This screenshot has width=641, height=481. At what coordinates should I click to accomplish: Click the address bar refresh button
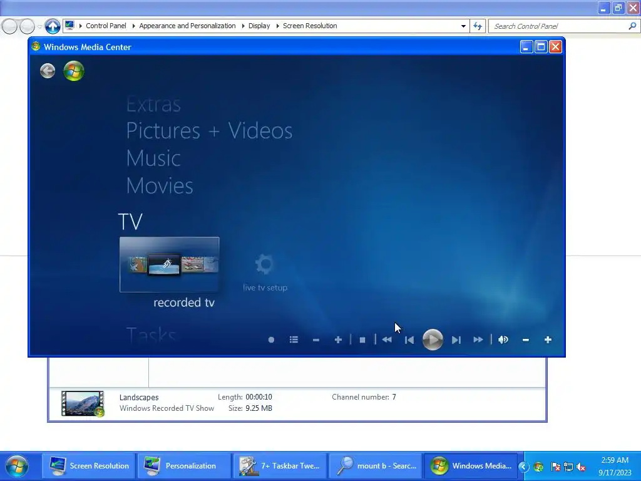[478, 26]
